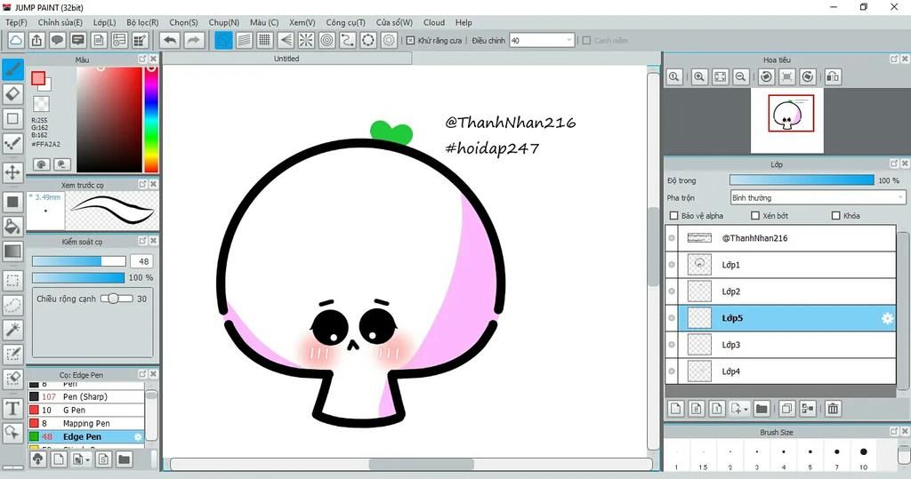Select the Move tool
This screenshot has height=479, width=911.
pyautogui.click(x=12, y=172)
